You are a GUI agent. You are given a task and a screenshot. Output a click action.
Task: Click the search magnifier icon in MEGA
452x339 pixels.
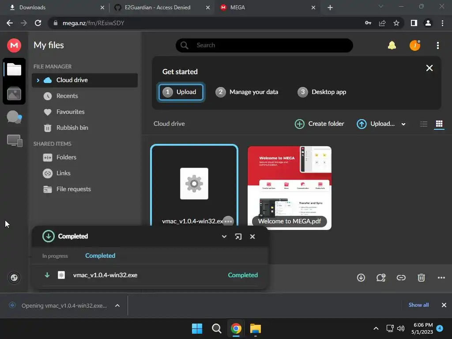point(184,45)
